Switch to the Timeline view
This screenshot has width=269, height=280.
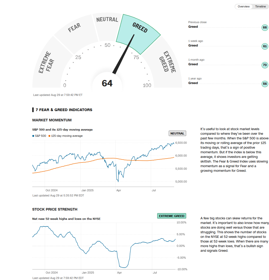[260, 6]
